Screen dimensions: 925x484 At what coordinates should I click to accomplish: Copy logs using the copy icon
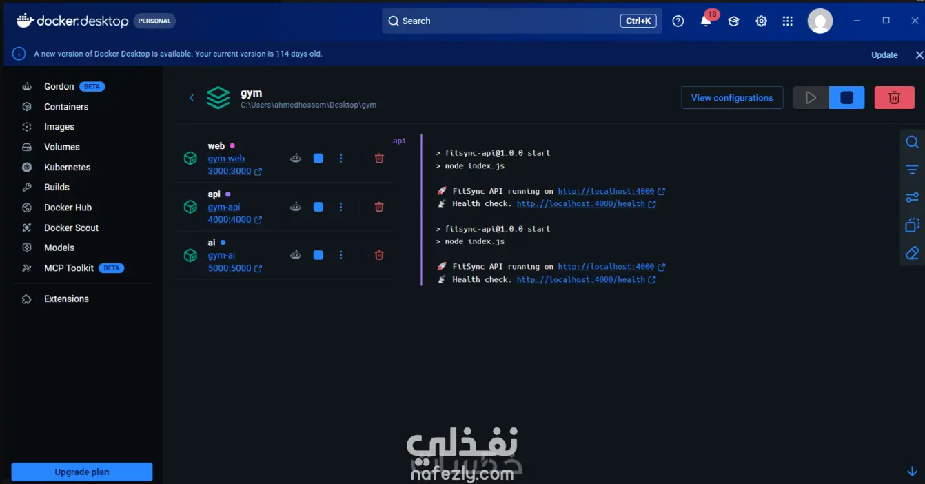(x=912, y=225)
